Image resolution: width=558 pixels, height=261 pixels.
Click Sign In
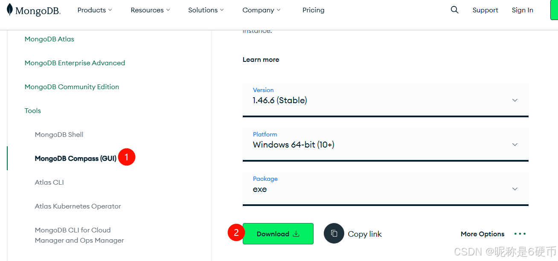point(523,10)
